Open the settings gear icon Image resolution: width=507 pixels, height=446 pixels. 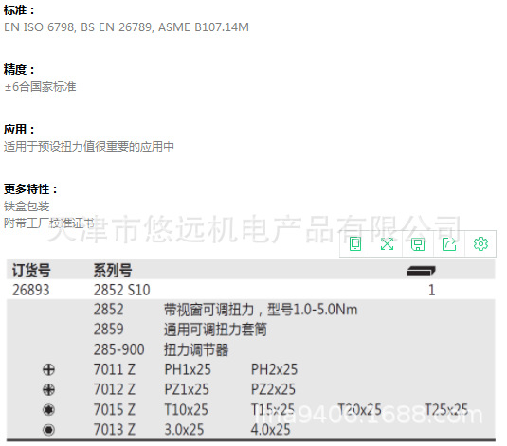click(480, 244)
